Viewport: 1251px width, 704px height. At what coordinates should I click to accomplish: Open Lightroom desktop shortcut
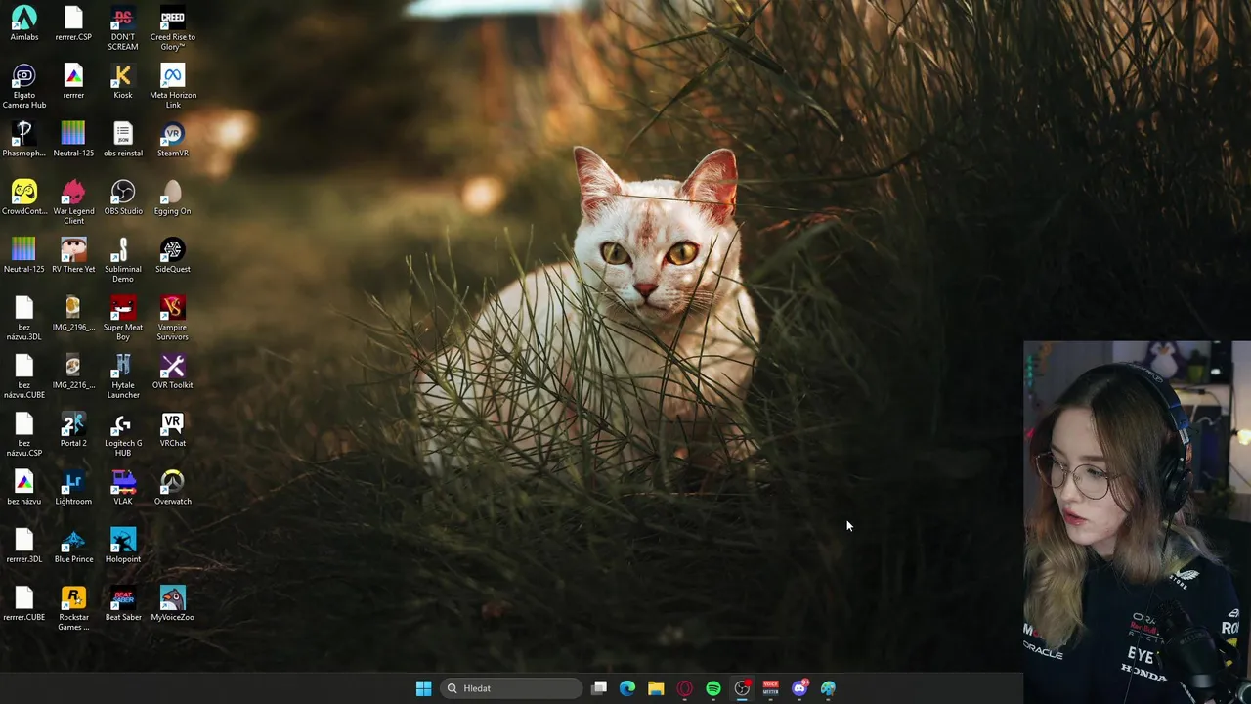(73, 489)
